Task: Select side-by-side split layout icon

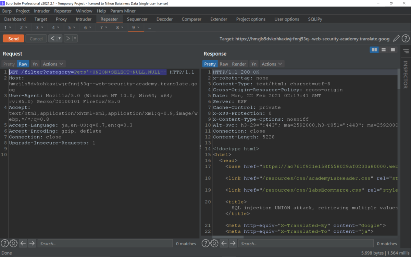Action: 374,50
